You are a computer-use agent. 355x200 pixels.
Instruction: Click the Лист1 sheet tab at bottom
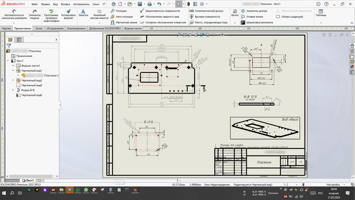point(28,180)
